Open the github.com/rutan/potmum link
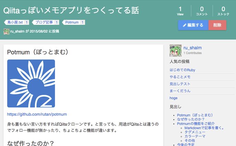The width and height of the screenshot is (236, 146). click(x=37, y=114)
